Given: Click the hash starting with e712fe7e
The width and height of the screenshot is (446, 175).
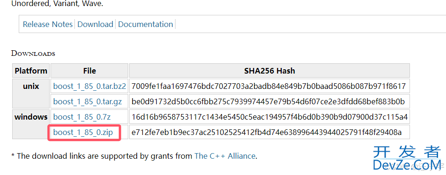Looking at the screenshot, I should coord(266,132).
